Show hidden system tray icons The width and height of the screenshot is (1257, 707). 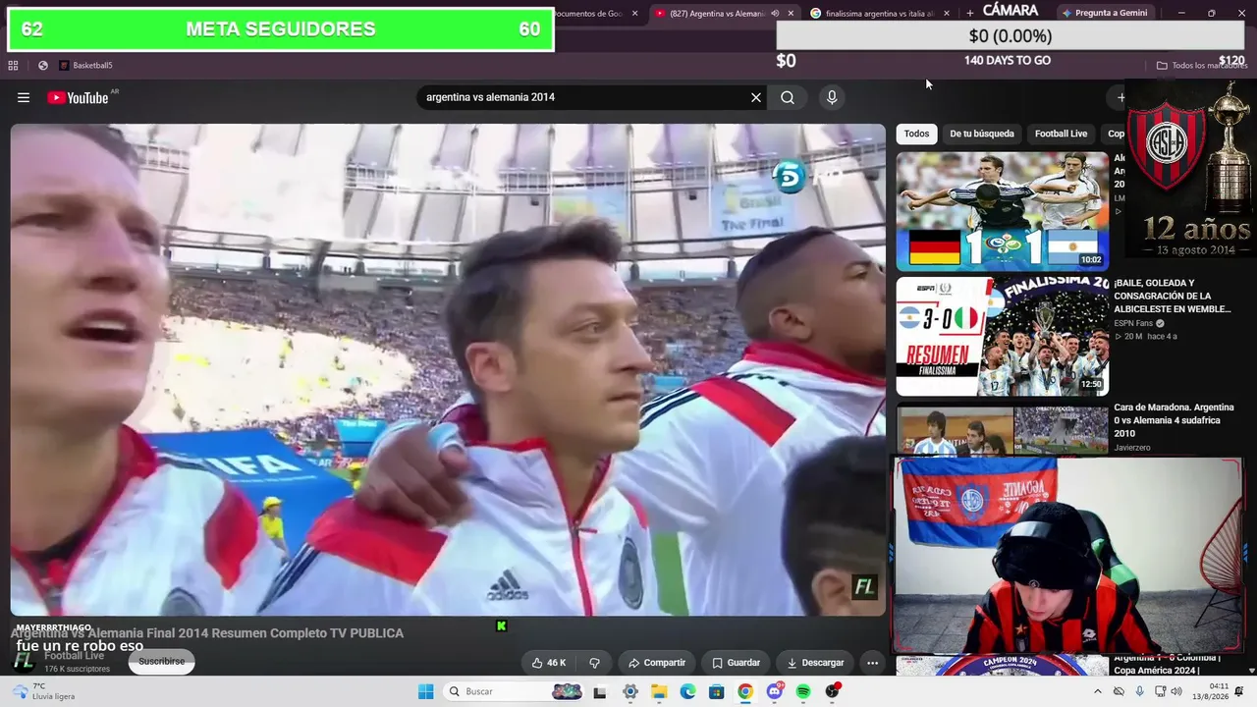click(1097, 691)
